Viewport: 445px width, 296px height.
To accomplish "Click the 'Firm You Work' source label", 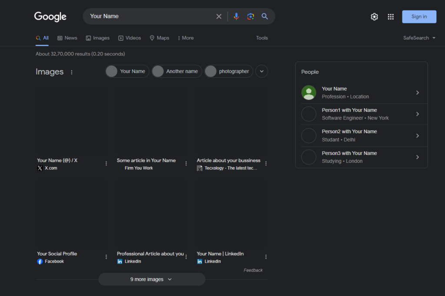I will coord(139,168).
